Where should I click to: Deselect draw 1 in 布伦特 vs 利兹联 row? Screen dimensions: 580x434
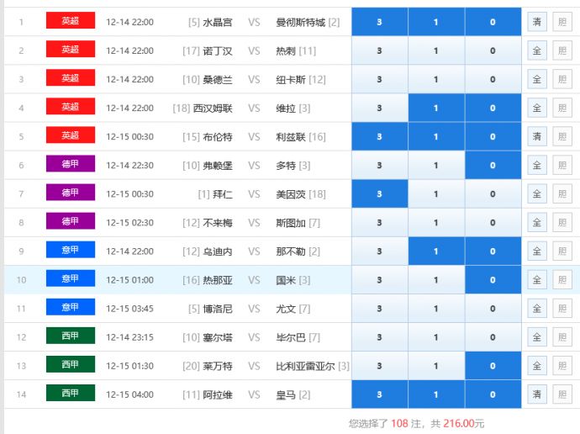(x=435, y=136)
